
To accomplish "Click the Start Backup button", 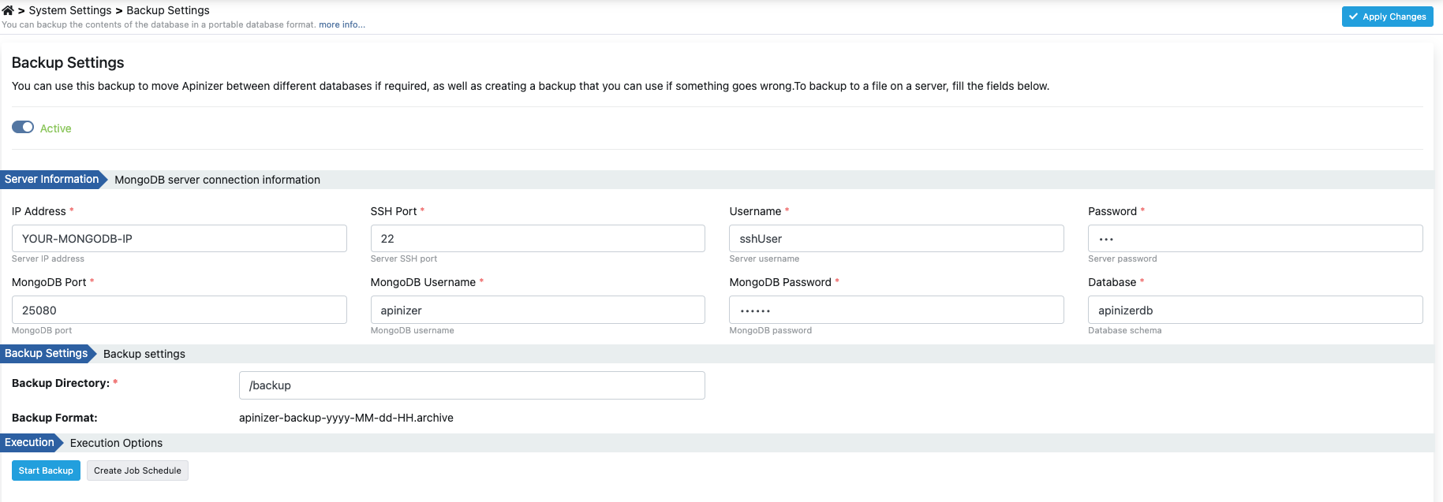I will [46, 470].
